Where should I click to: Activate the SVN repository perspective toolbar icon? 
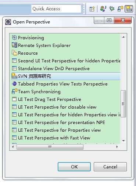point(129,9)
